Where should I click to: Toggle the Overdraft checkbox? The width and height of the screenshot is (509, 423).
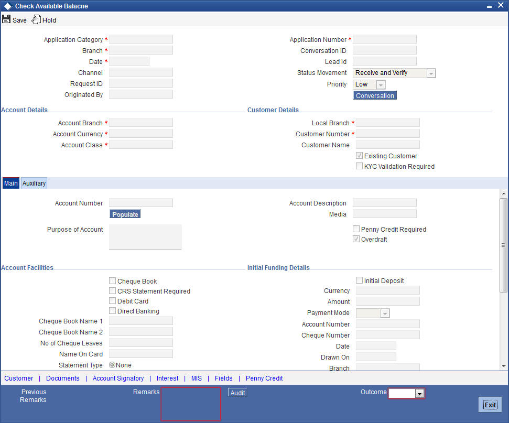(x=356, y=239)
